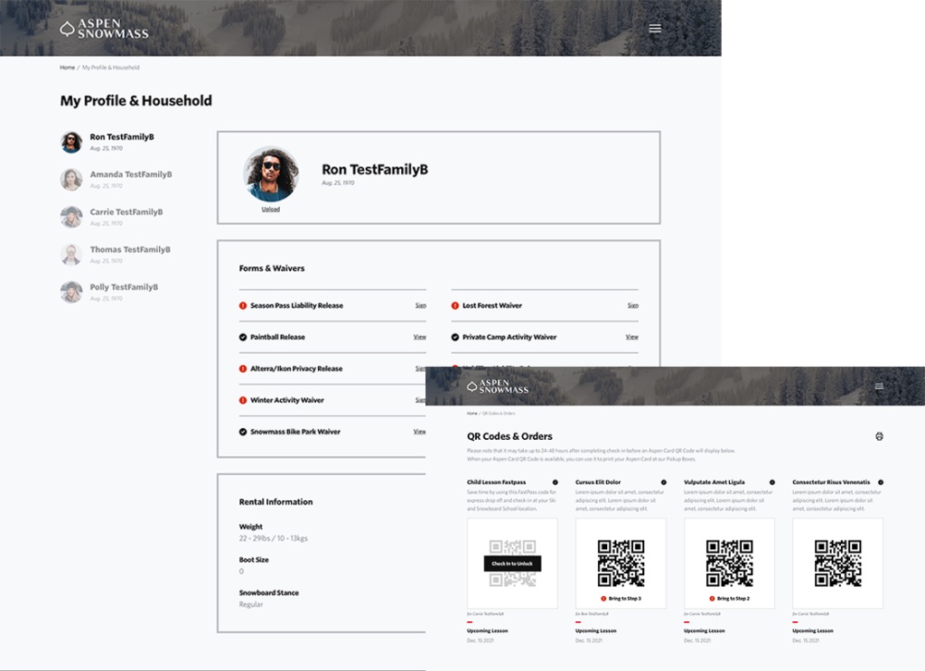Select Amanda TestFamilyB in household list
Image resolution: width=925 pixels, height=671 pixels.
point(130,175)
